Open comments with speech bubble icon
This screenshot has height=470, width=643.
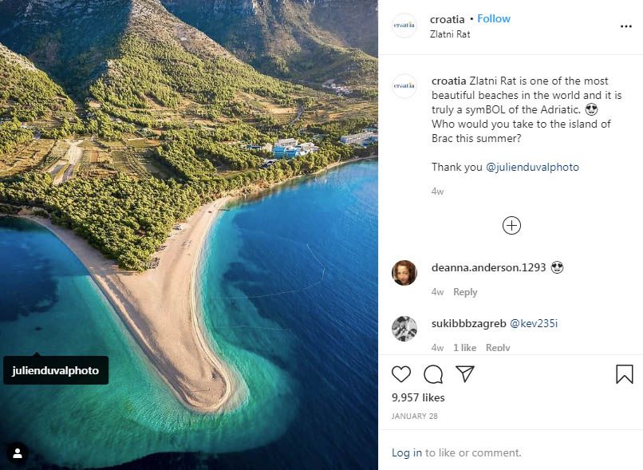(x=433, y=374)
